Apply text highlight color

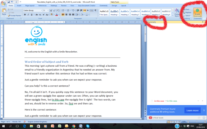[x=52, y=15]
